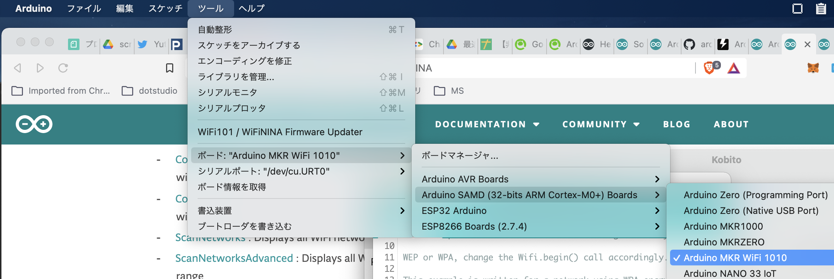Open MS bookmarks folder
The height and width of the screenshot is (279, 834).
[x=448, y=91]
